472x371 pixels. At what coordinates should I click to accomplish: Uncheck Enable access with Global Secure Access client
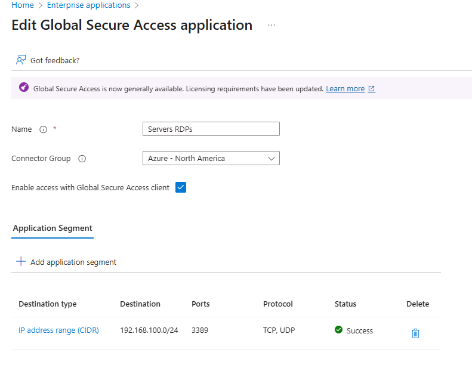[181, 187]
